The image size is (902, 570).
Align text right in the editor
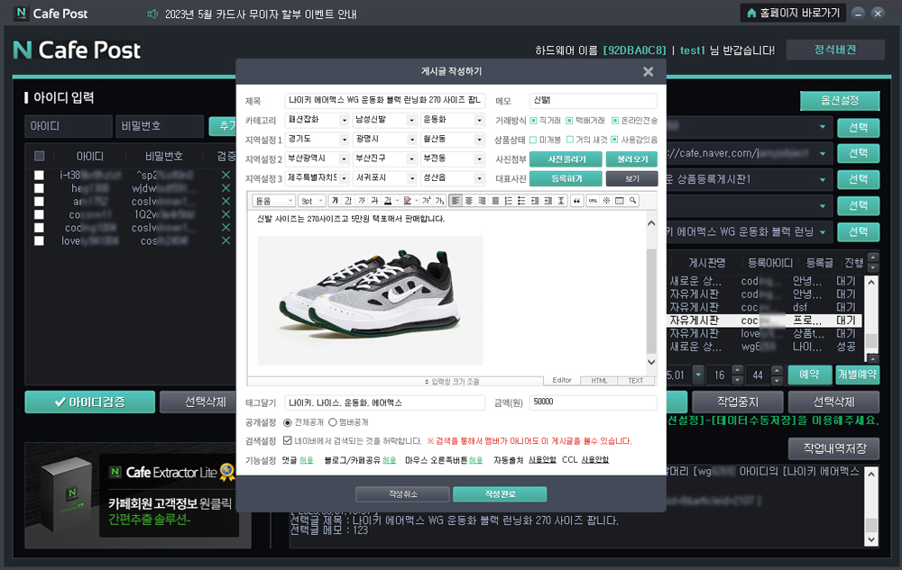482,200
